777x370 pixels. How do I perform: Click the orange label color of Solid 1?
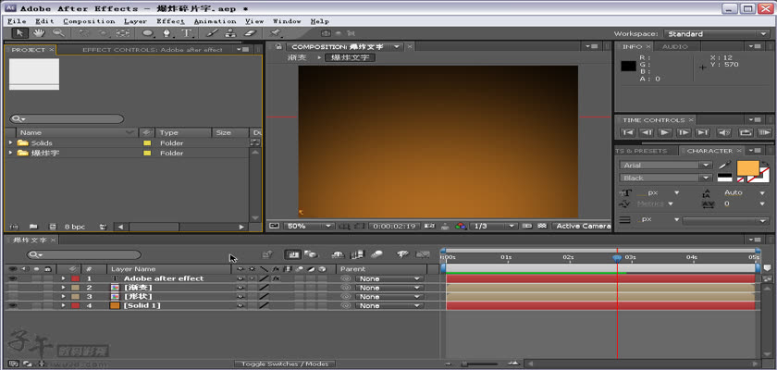pyautogui.click(x=115, y=305)
